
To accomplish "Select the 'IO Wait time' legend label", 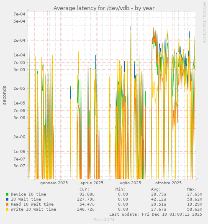I will coord(26,199).
